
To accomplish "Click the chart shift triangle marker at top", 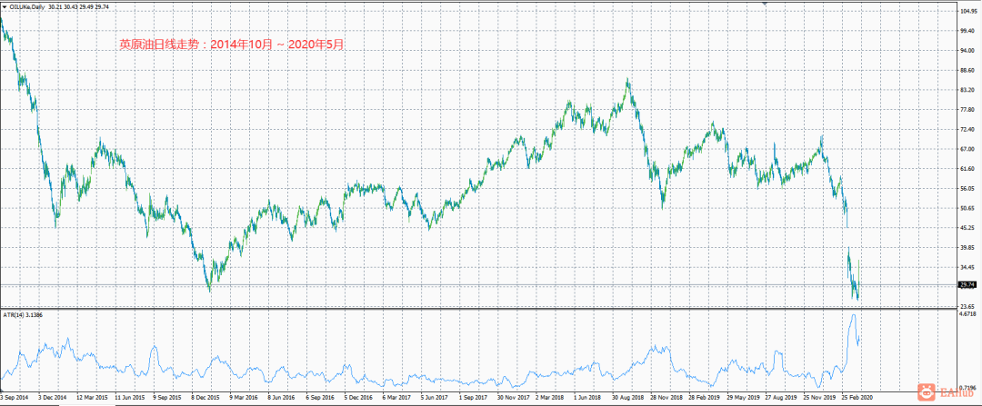I will tap(765, 3).
